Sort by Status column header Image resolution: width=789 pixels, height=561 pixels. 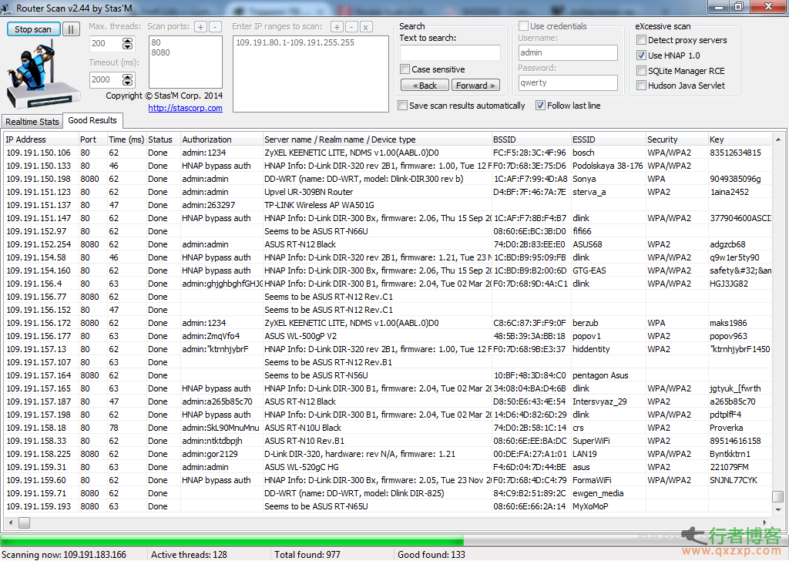click(163, 139)
